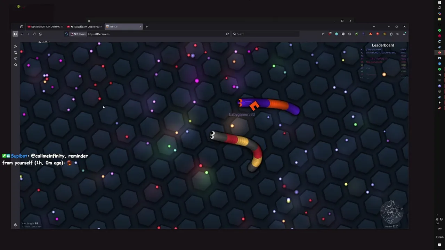Image resolution: width=445 pixels, height=250 pixels.
Task: Open Discord icon in the taskbar
Action: pos(439,86)
